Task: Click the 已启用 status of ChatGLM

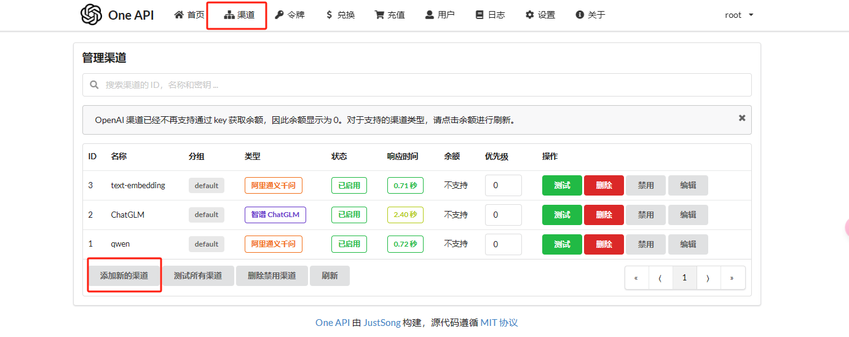Action: (x=349, y=215)
